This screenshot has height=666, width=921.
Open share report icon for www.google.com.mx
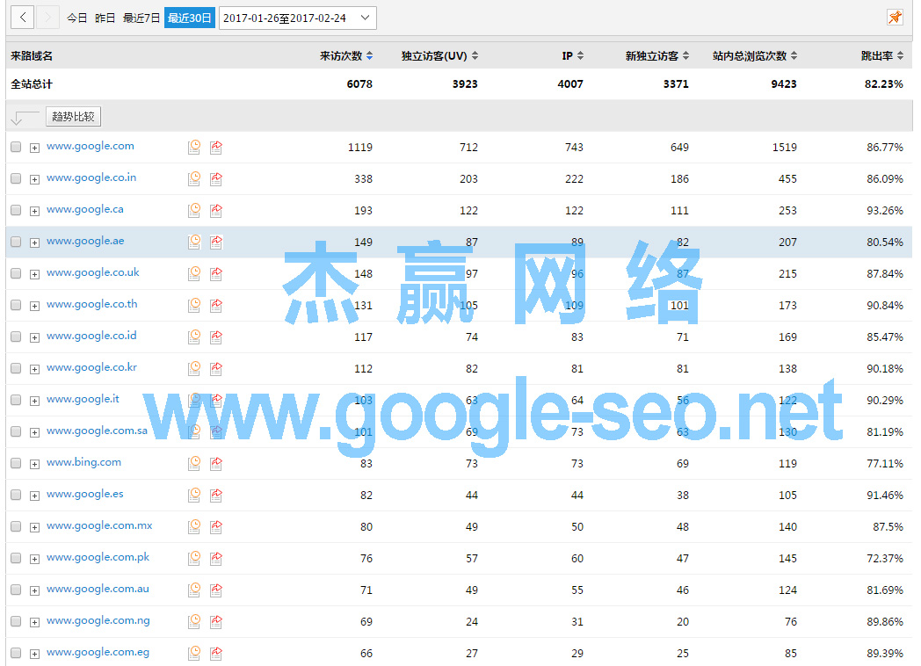click(x=216, y=527)
